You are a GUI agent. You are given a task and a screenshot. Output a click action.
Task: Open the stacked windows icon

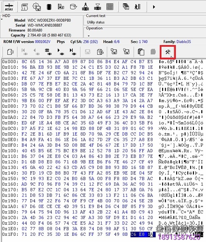[x=126, y=7]
